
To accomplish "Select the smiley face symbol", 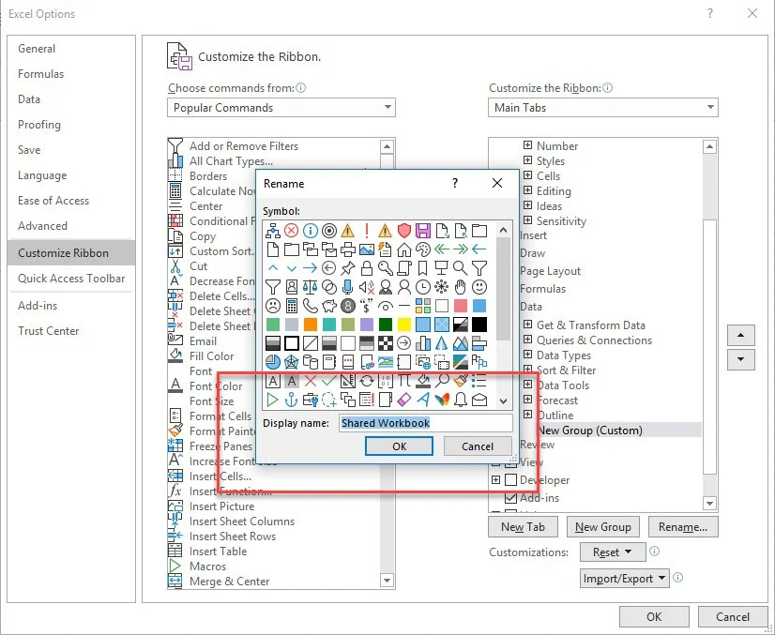I will (x=479, y=286).
